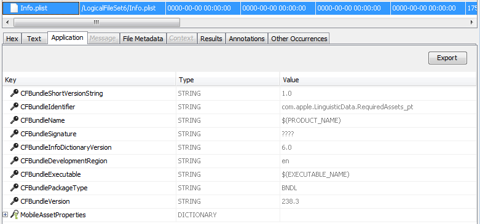Click key icon beside CFBundleDevelopmentRegion
480x224 pixels.
pos(14,161)
